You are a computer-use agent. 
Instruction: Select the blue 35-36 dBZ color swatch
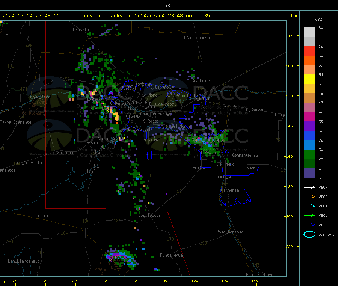click(x=309, y=135)
